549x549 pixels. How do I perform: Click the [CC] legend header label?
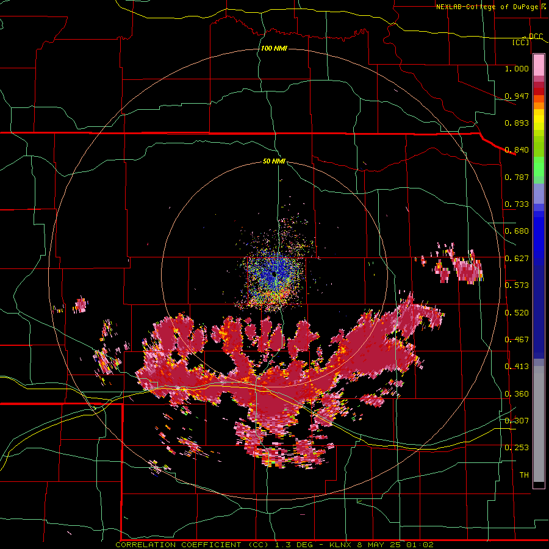tap(521, 42)
